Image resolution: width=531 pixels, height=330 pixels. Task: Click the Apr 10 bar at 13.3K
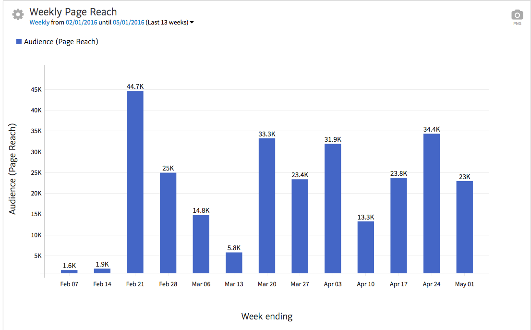(x=366, y=247)
